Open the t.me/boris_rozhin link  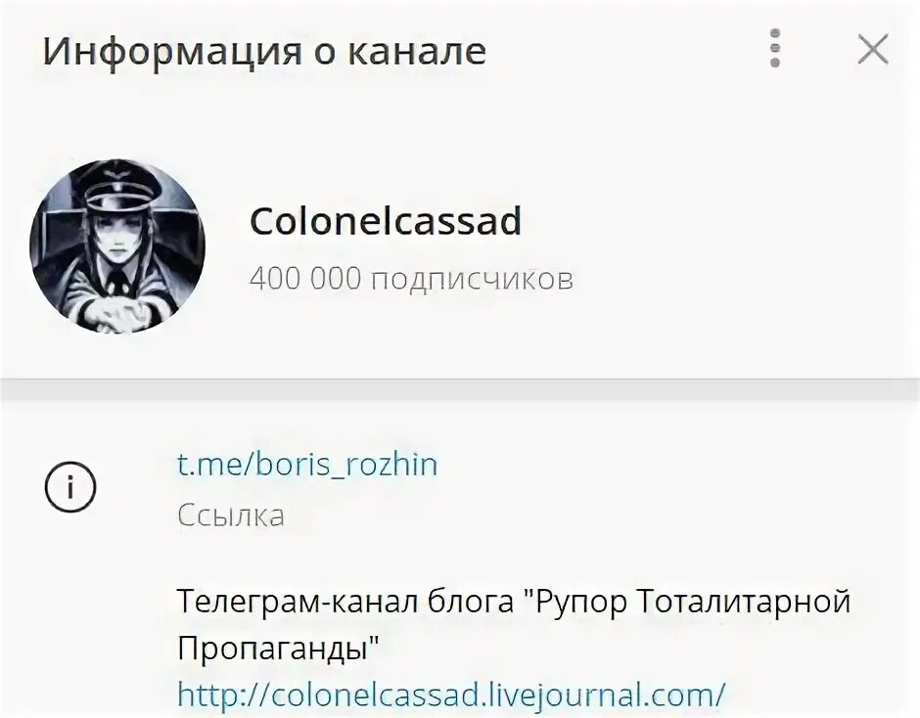(x=307, y=465)
